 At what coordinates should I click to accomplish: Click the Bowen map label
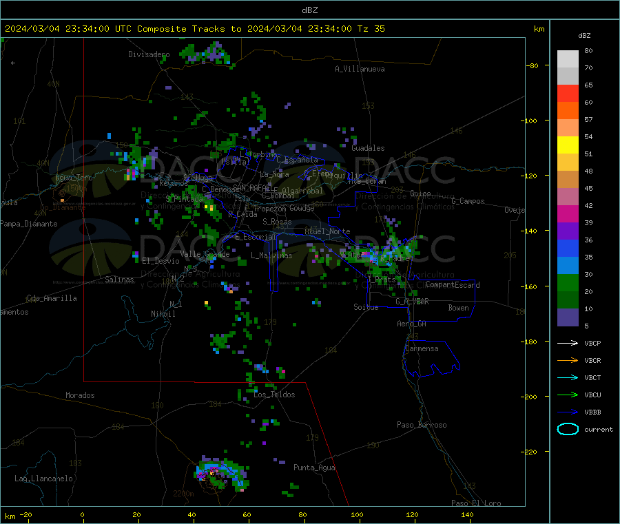point(458,307)
